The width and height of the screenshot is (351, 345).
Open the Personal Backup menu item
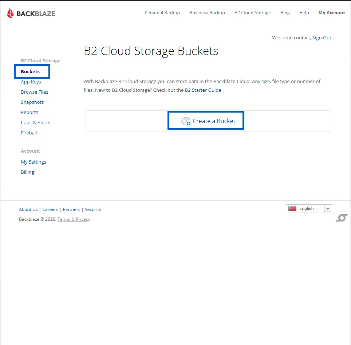(x=162, y=13)
